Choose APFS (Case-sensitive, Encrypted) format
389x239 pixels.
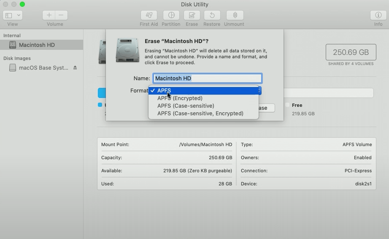pyautogui.click(x=203, y=114)
